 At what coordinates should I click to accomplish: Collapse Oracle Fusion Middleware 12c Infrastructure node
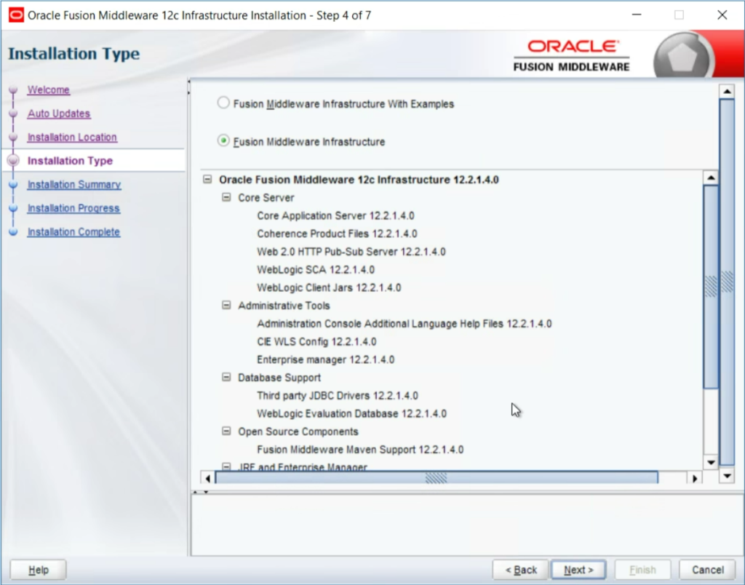tap(207, 179)
